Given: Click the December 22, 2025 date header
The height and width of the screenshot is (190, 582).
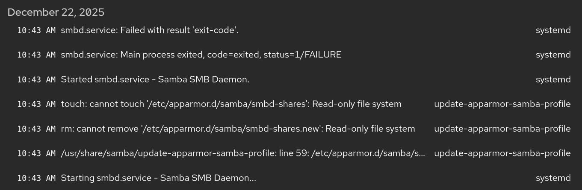Looking at the screenshot, I should (x=56, y=12).
